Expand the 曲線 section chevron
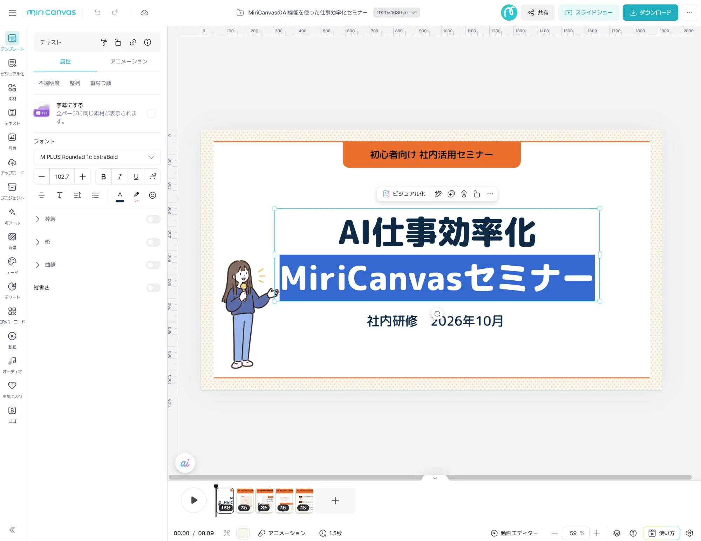This screenshot has width=701, height=541. [38, 265]
